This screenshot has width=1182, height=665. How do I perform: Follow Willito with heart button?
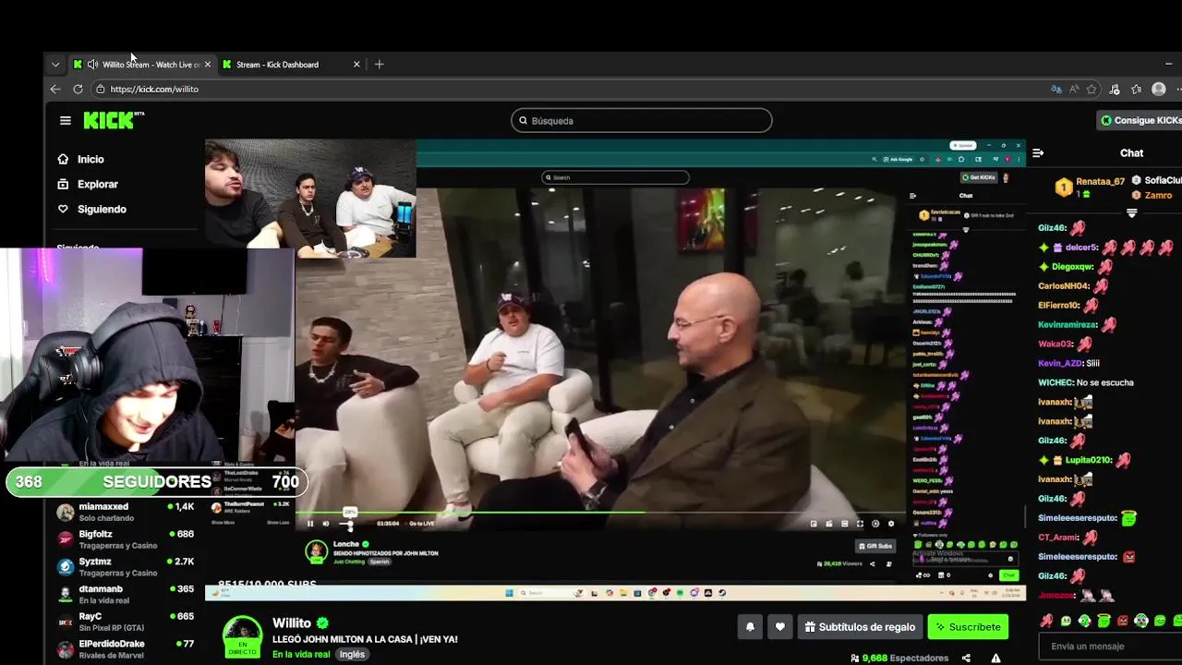click(x=780, y=627)
